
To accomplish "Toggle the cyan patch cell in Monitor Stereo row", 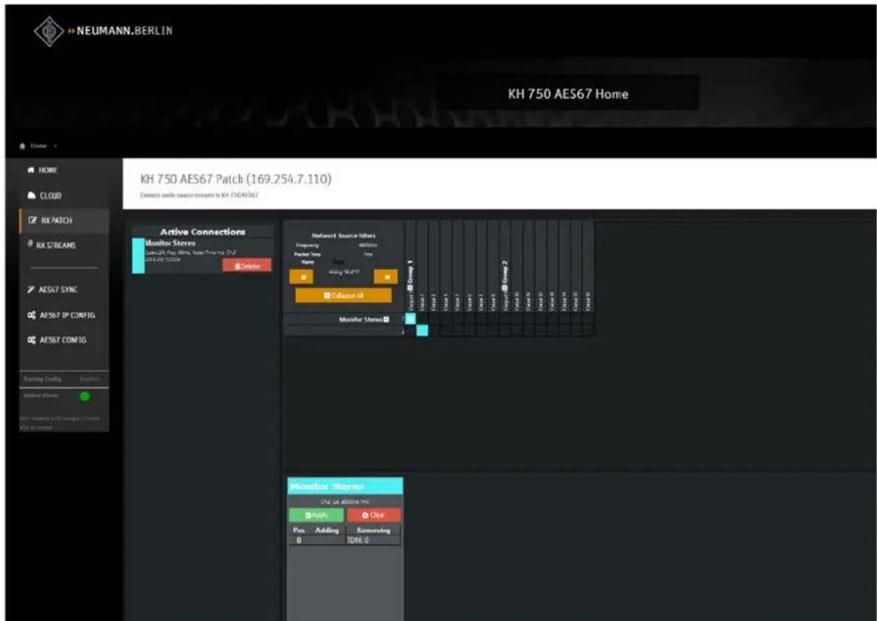I will click(410, 319).
